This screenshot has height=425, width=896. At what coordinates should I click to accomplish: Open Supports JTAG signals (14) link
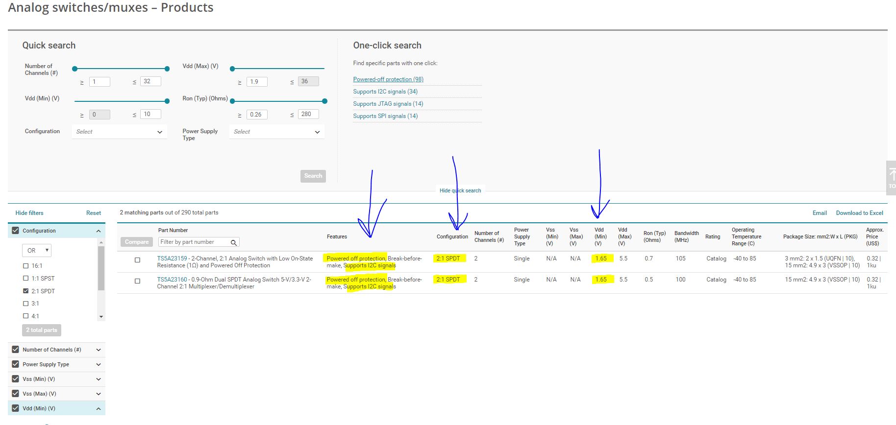(x=388, y=104)
